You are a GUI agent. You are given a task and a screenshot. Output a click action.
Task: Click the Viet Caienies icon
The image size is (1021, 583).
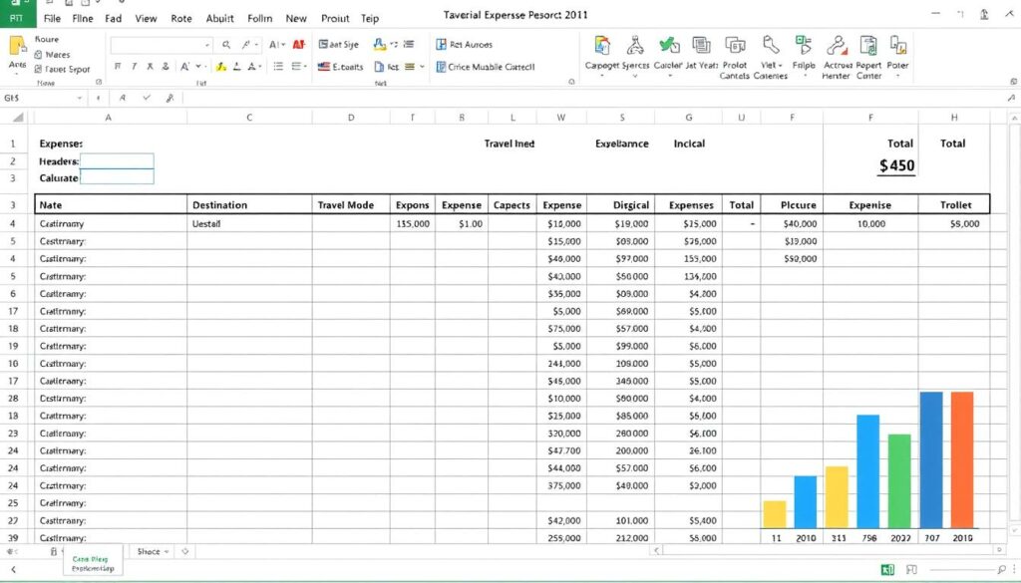click(771, 46)
